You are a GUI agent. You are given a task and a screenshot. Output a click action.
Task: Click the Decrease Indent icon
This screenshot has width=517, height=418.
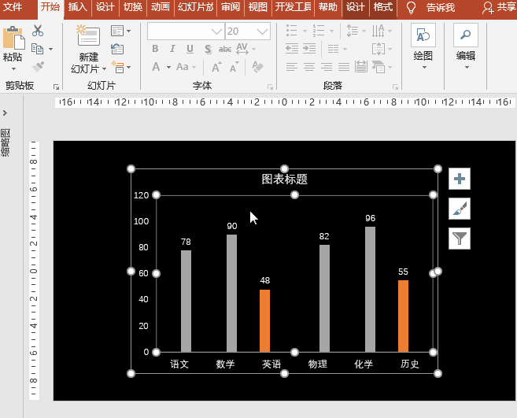[292, 49]
